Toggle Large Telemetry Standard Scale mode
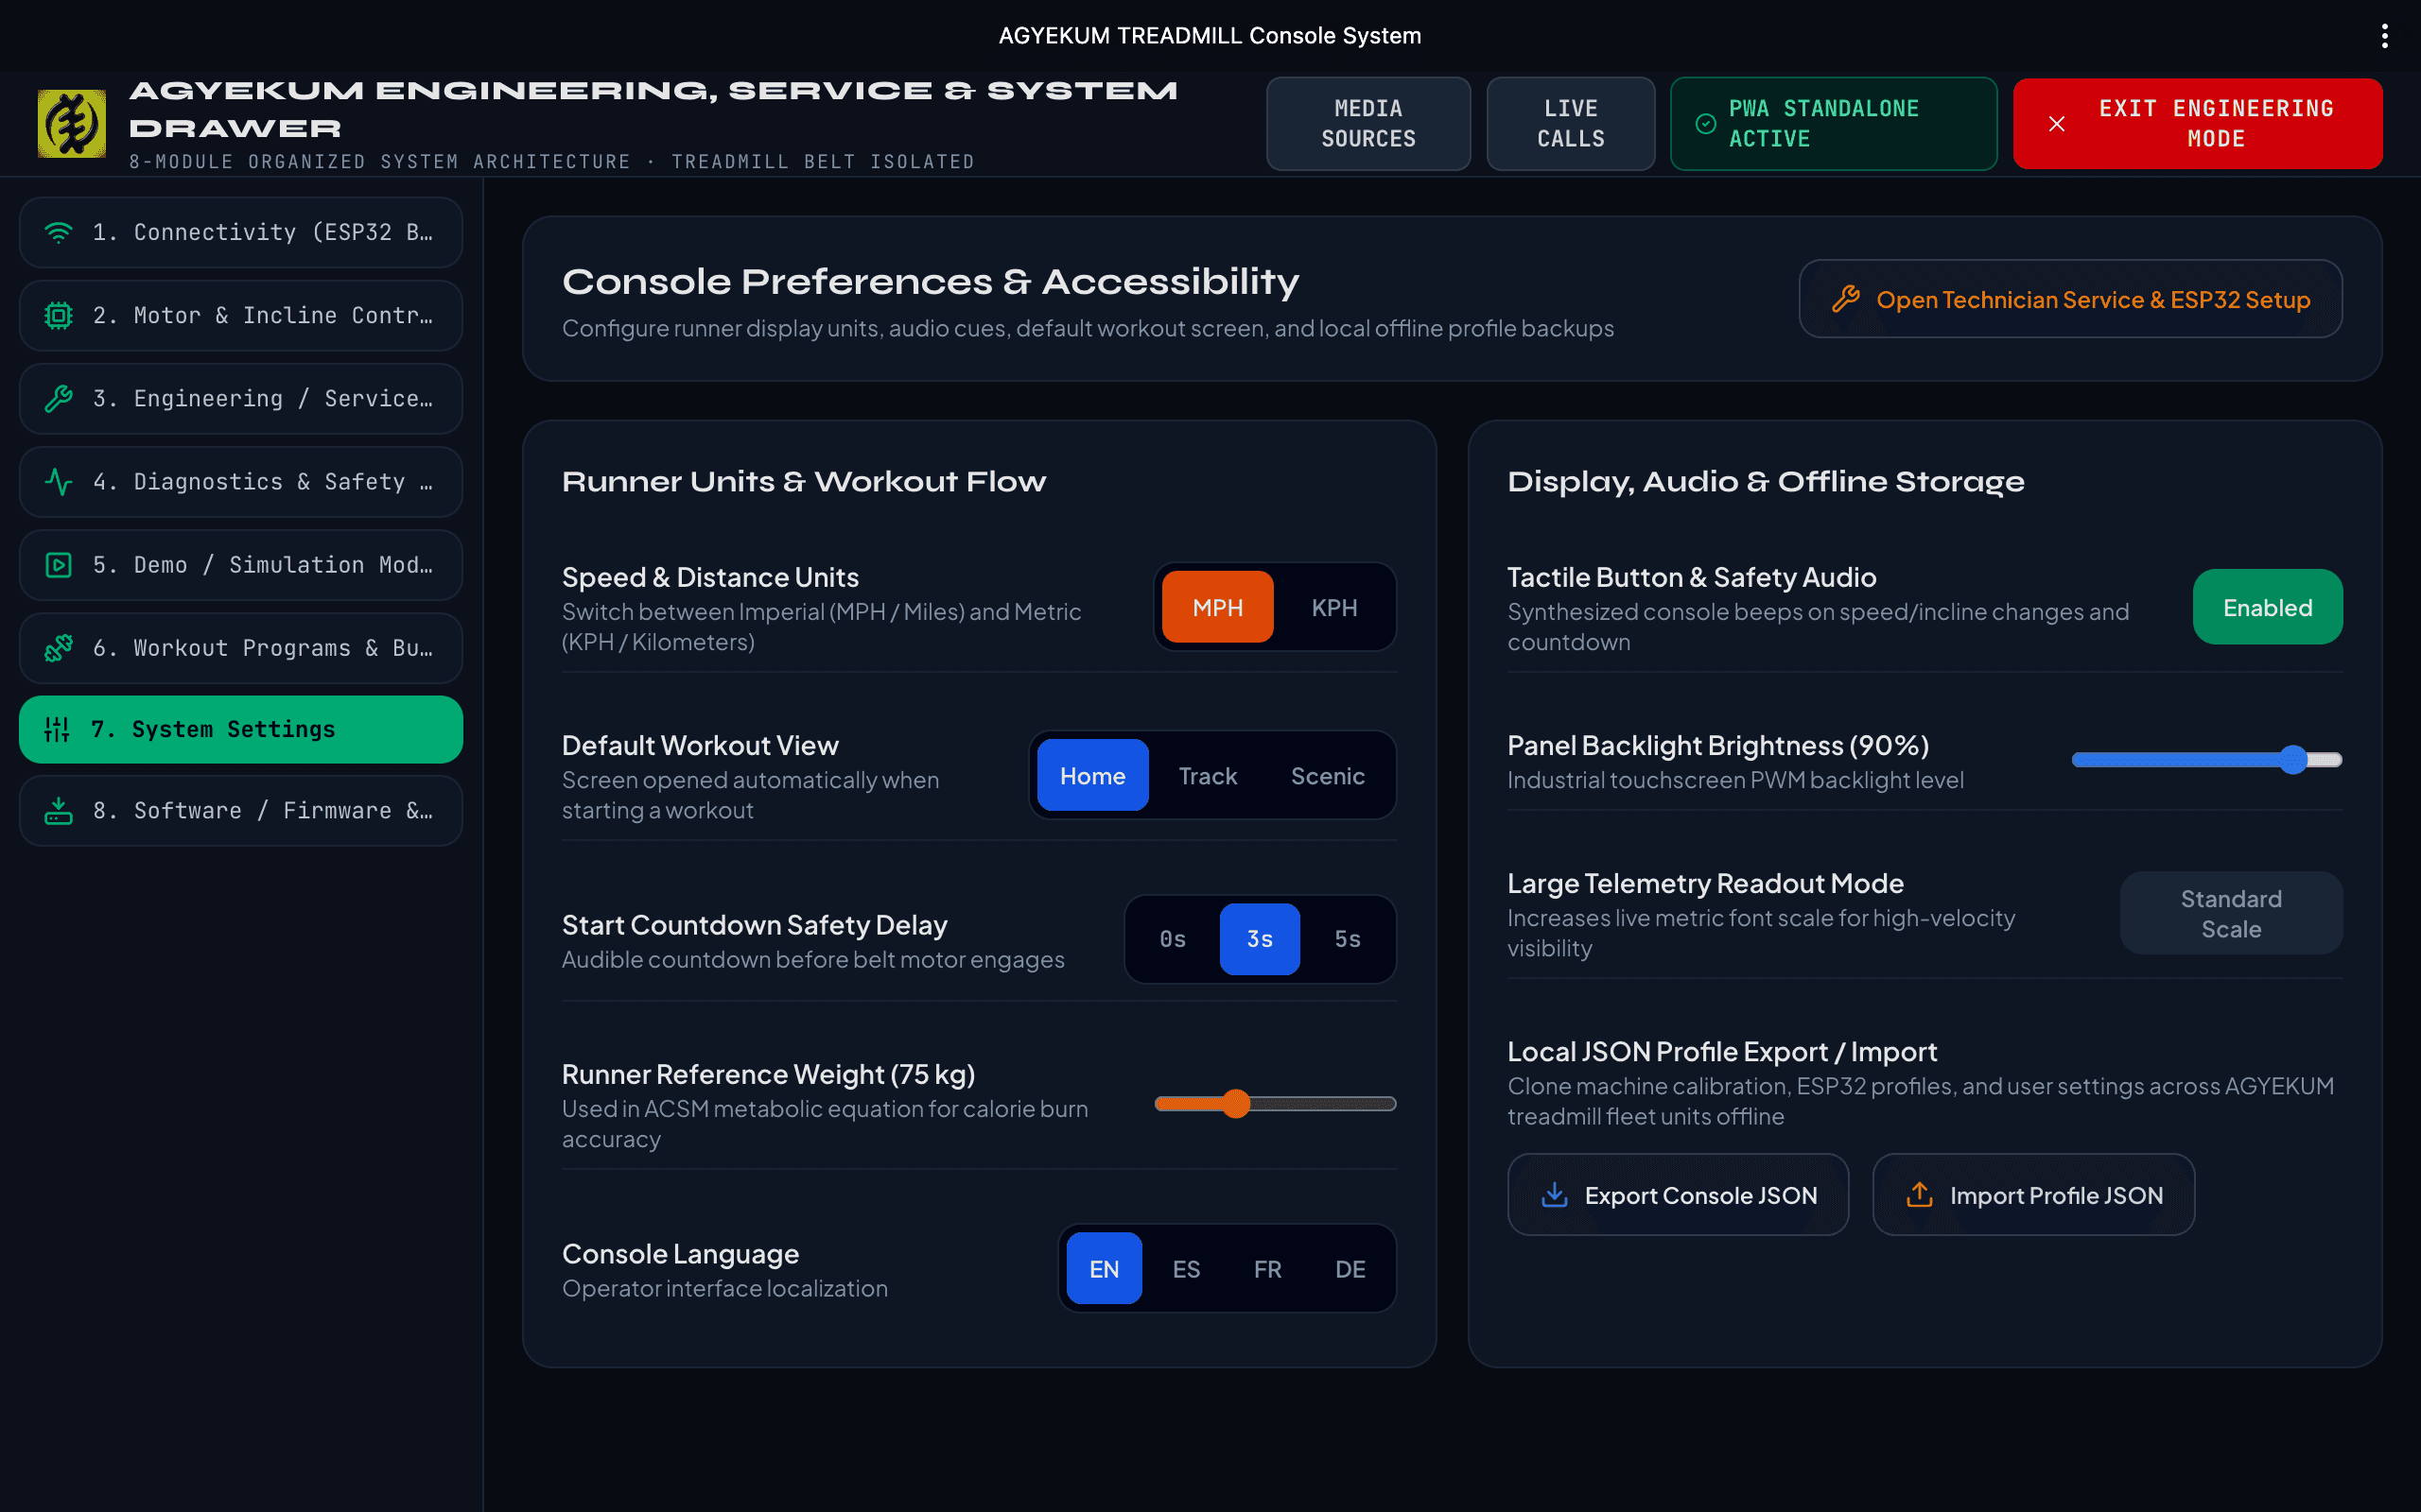 point(2231,913)
